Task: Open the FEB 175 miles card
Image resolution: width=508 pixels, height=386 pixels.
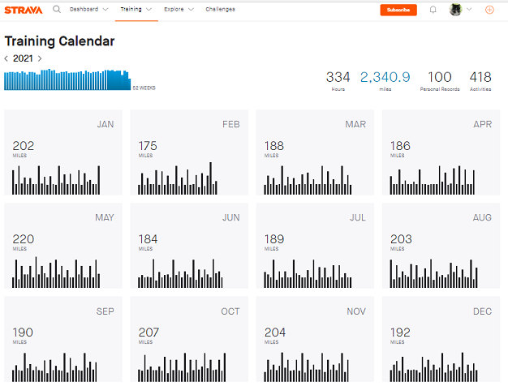Action: tap(189, 153)
